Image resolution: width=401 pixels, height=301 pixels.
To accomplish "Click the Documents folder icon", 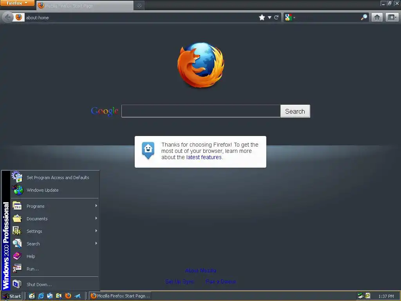I will [x=17, y=218].
